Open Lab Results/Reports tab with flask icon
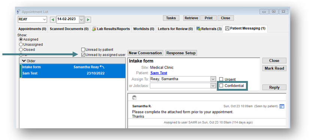Screen dimensions: 319x140 (111, 29)
